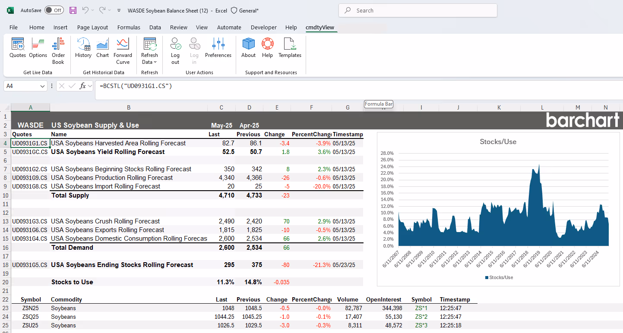Expand the Undo history dropdown arrow

(x=93, y=10)
